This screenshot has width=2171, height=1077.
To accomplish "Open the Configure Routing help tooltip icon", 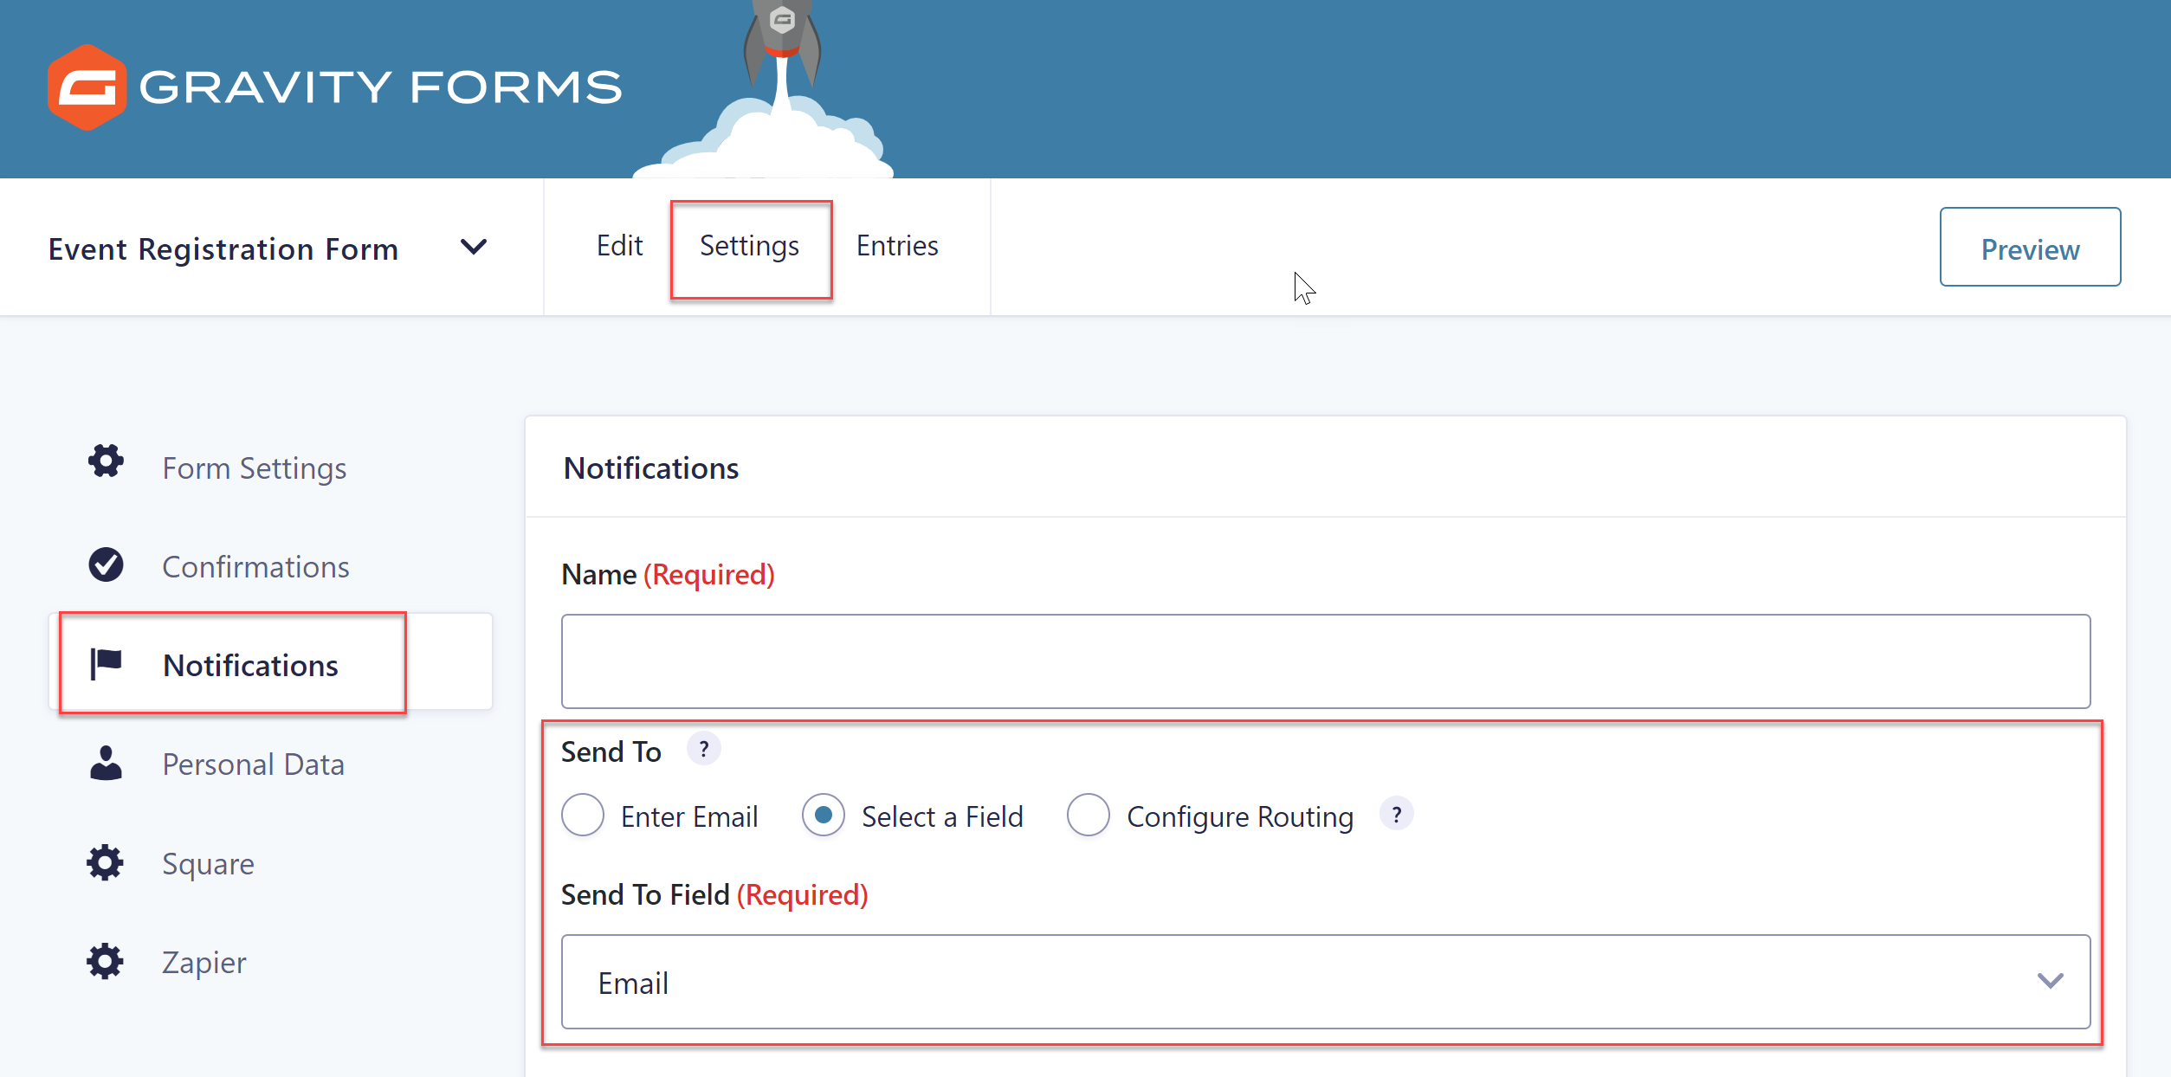I will (x=1396, y=814).
